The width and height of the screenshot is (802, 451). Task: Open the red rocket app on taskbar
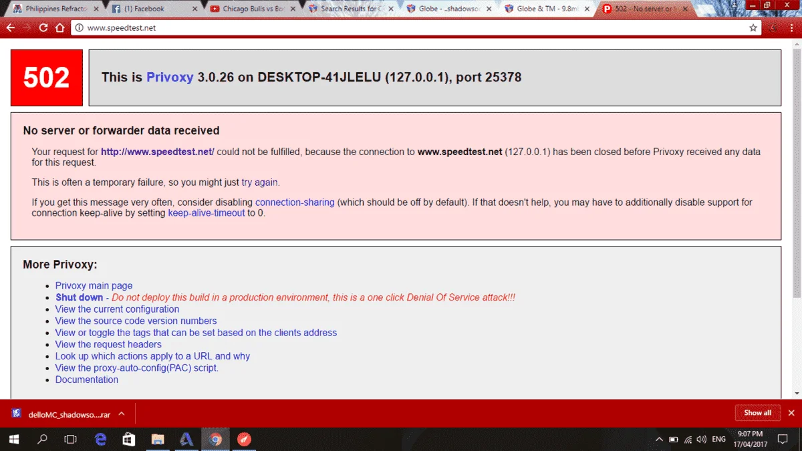coord(245,439)
